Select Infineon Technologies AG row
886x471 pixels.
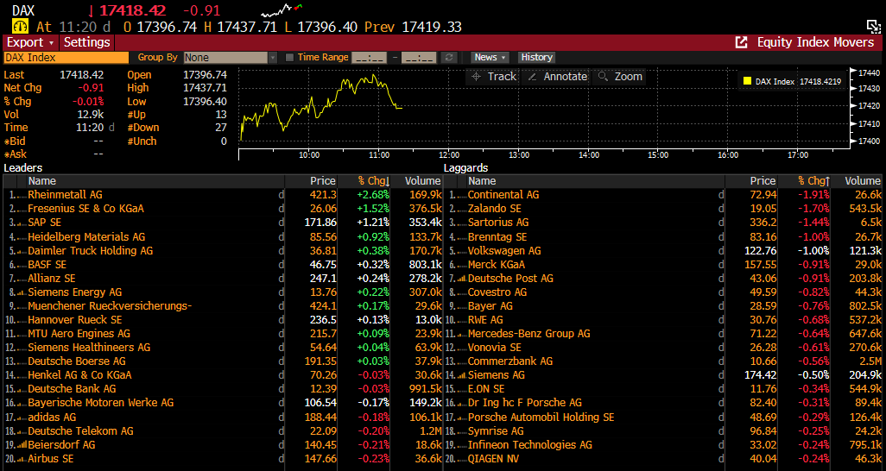[x=662, y=445]
